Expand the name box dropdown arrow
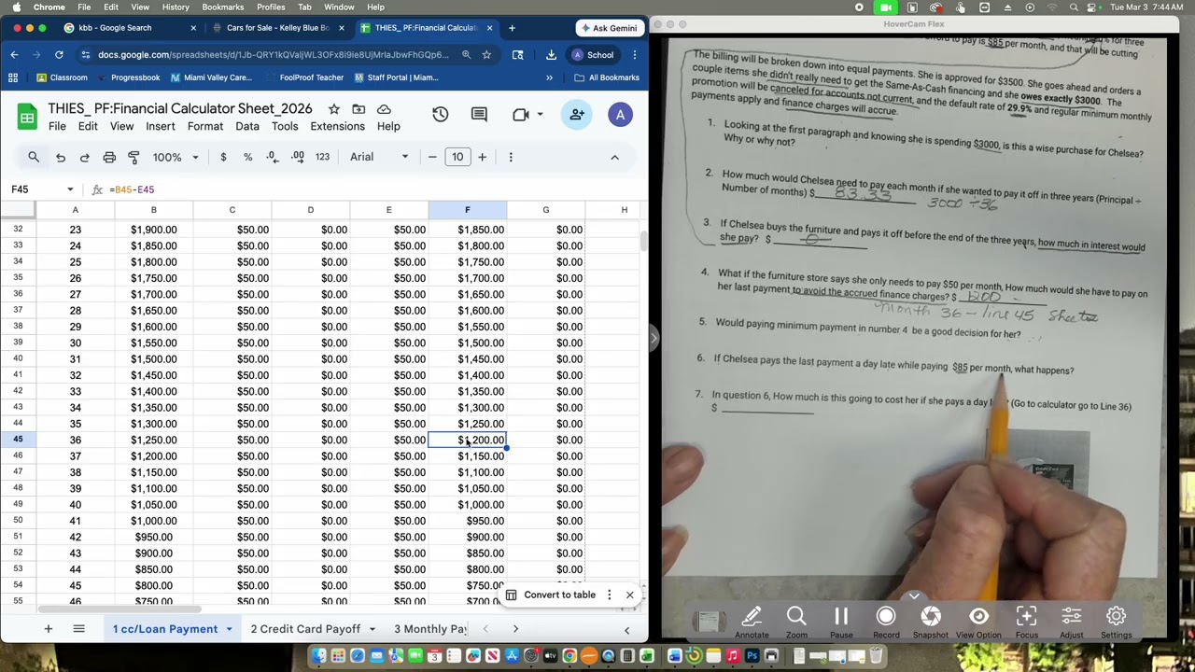Image resolution: width=1195 pixels, height=672 pixels. pyautogui.click(x=70, y=189)
